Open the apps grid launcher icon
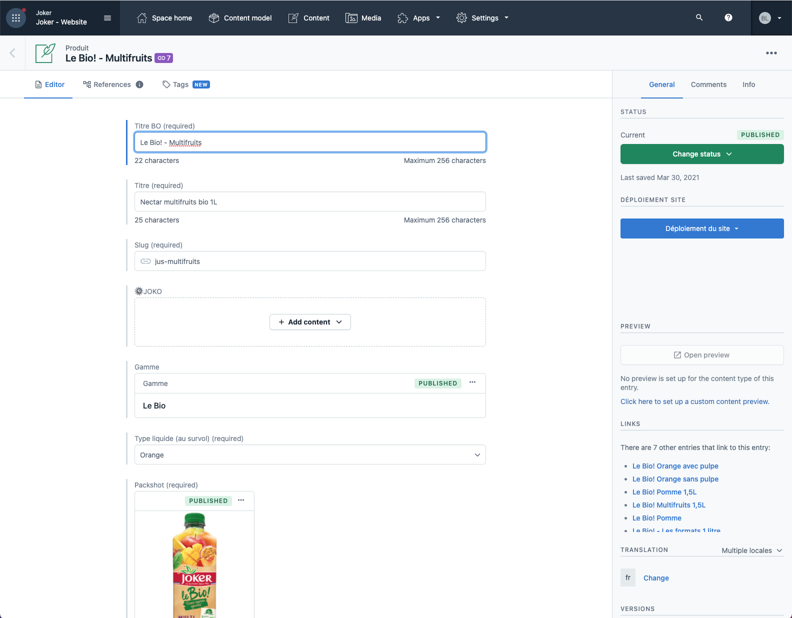 pos(15,18)
